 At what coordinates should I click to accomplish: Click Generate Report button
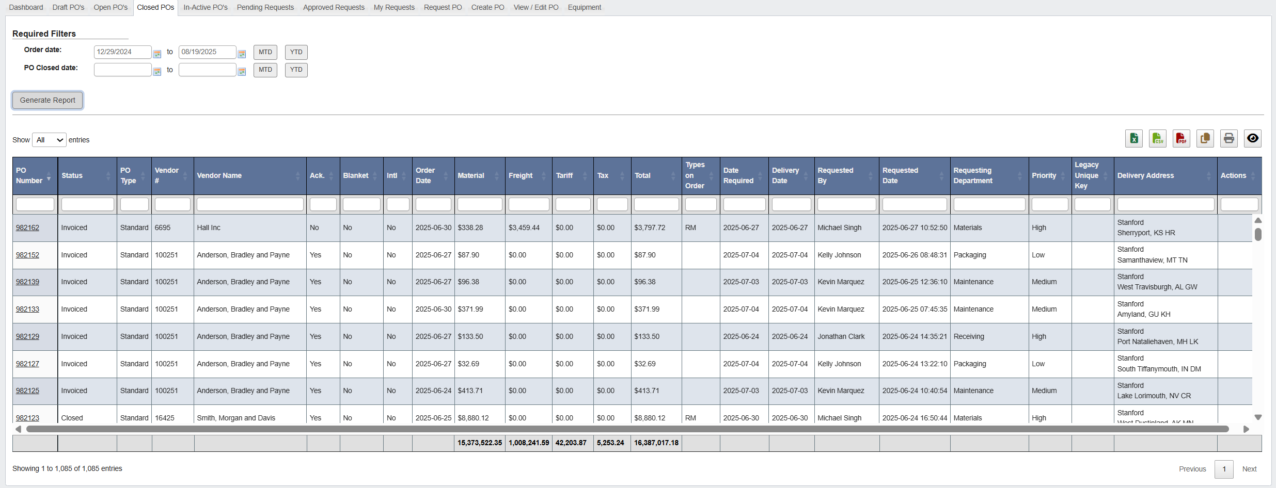(x=48, y=100)
